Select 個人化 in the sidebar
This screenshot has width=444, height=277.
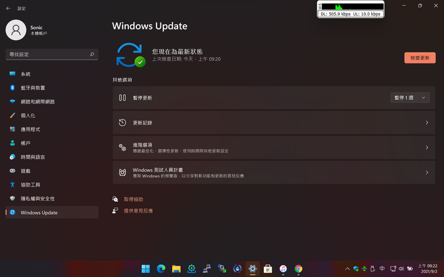pyautogui.click(x=52, y=115)
